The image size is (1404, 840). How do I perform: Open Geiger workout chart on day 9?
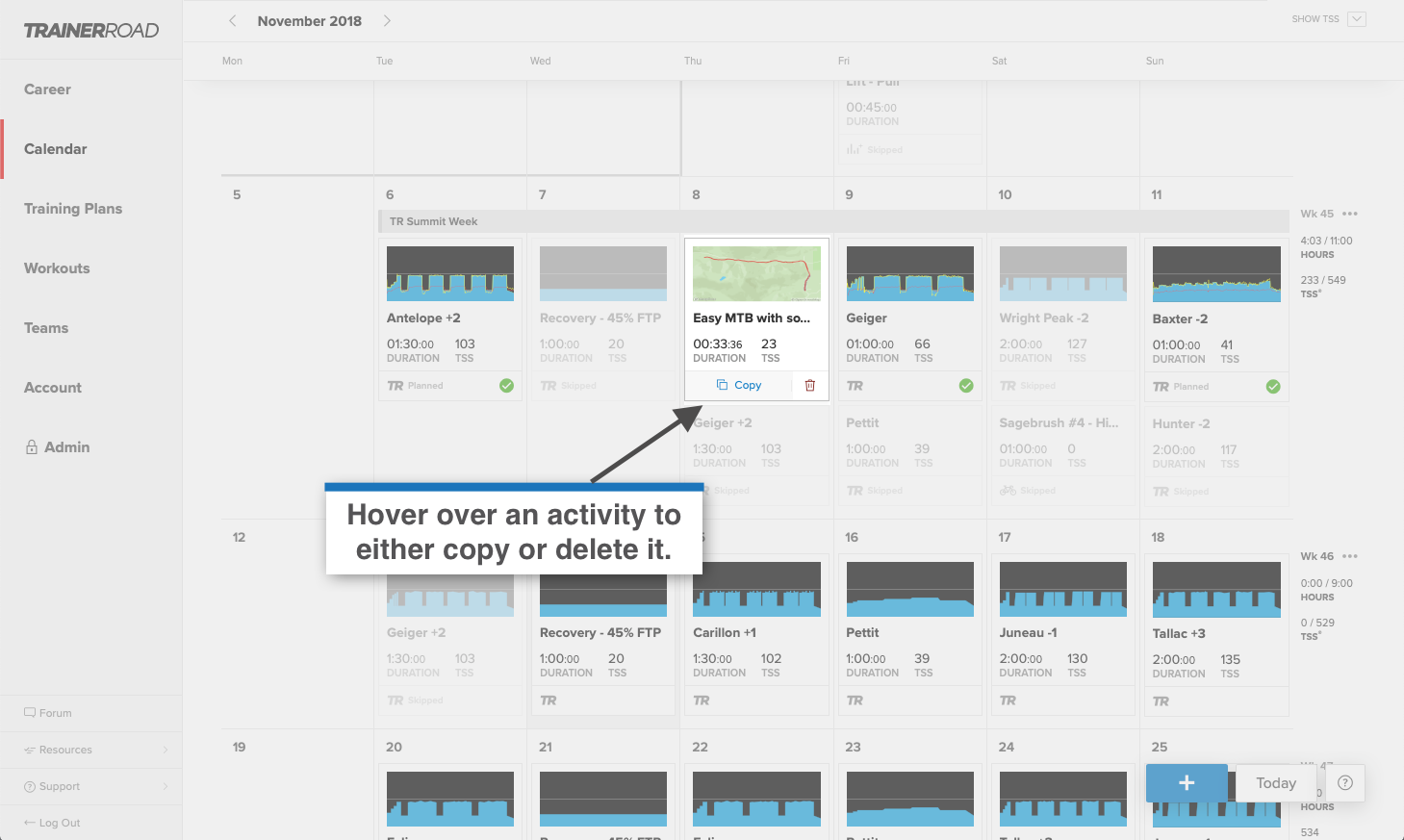910,274
